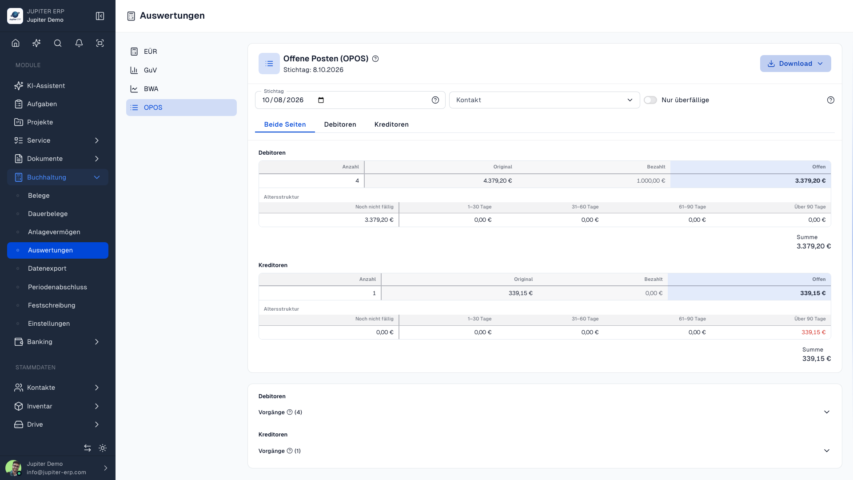This screenshot has height=480, width=853.
Task: Click help icon beside Debitoren Vorgänge (4)
Action: pos(290,412)
